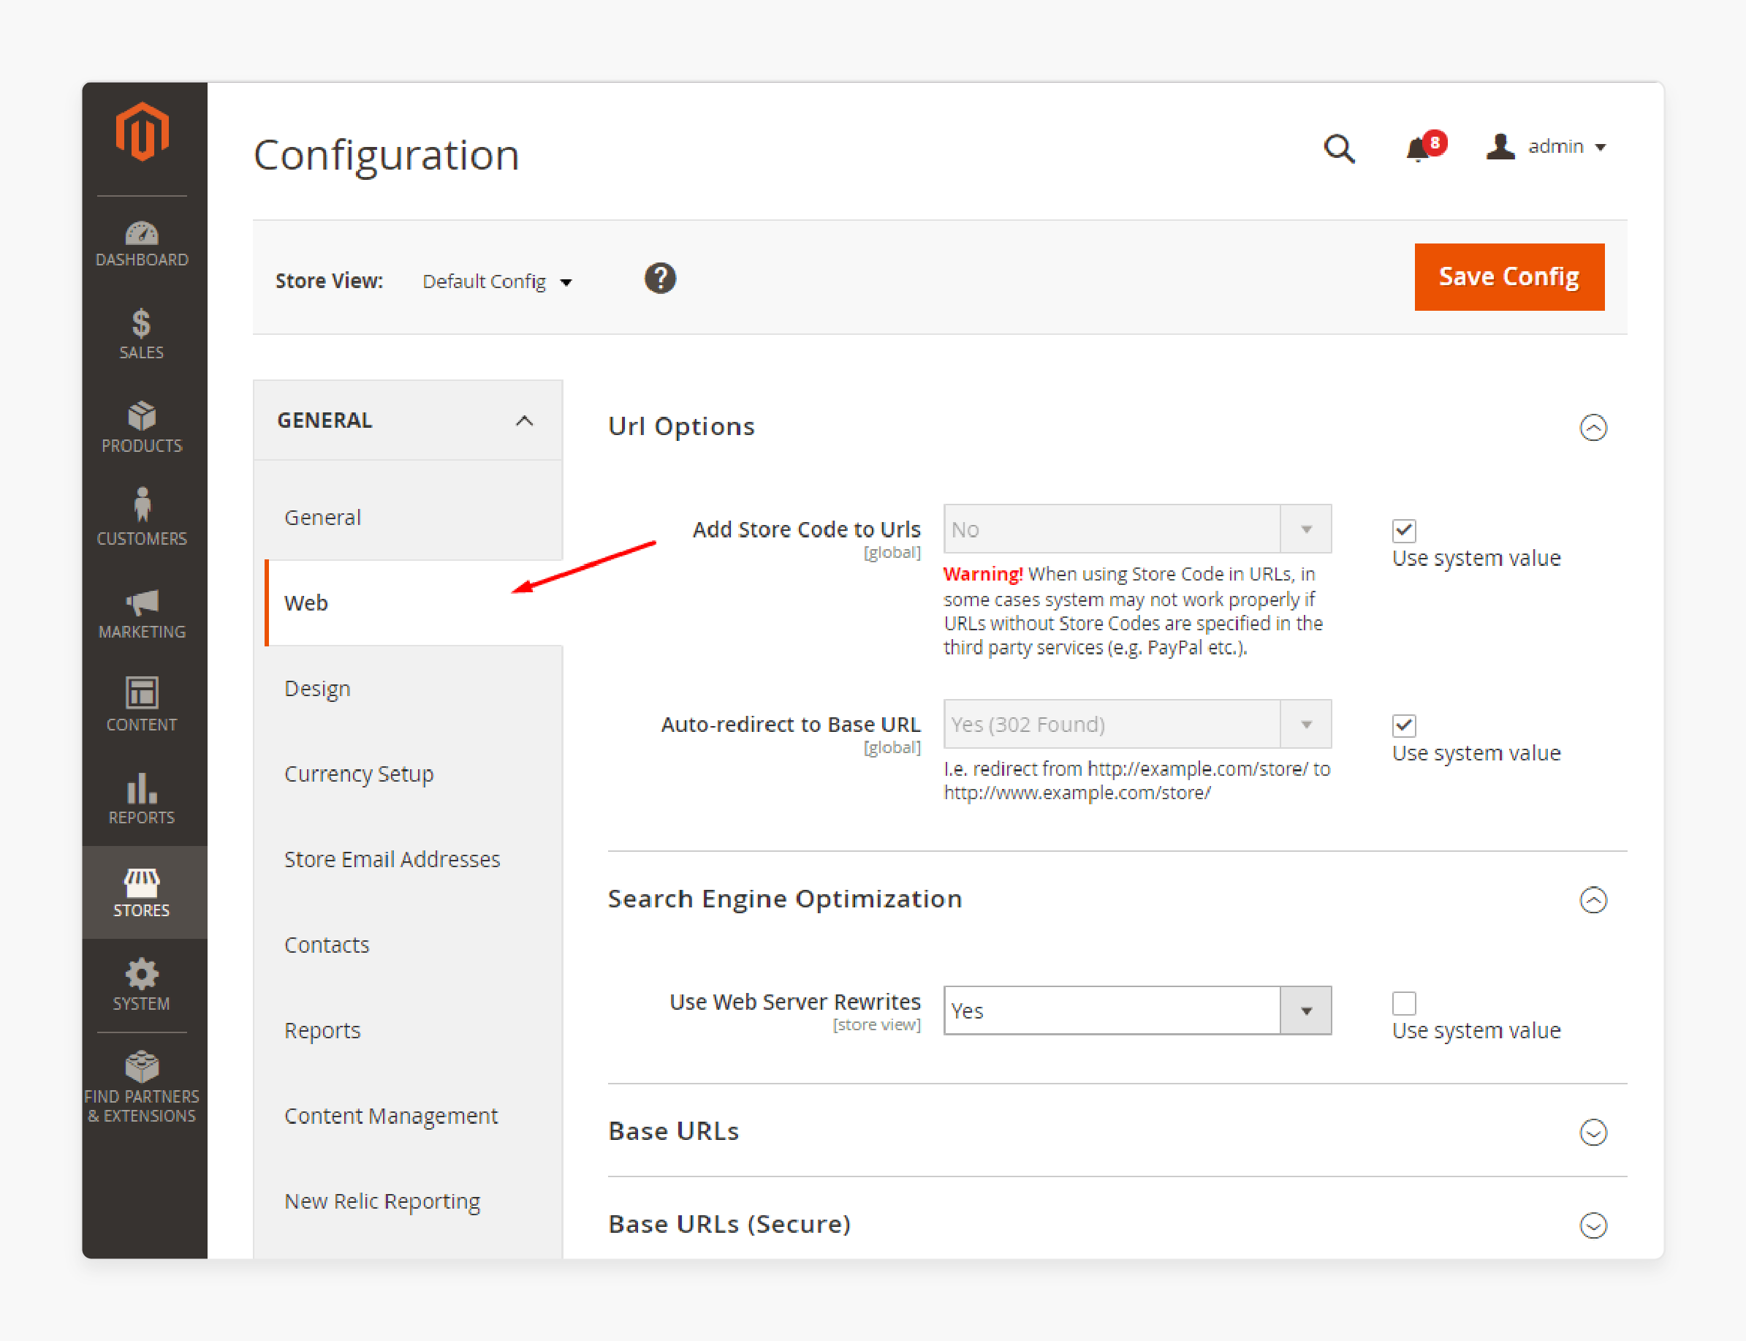1746x1341 pixels.
Task: Collapse the Url Options section
Action: [x=1593, y=428]
